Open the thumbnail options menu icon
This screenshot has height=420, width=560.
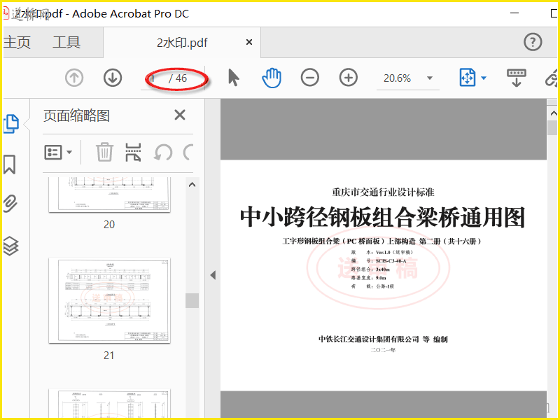click(x=53, y=153)
